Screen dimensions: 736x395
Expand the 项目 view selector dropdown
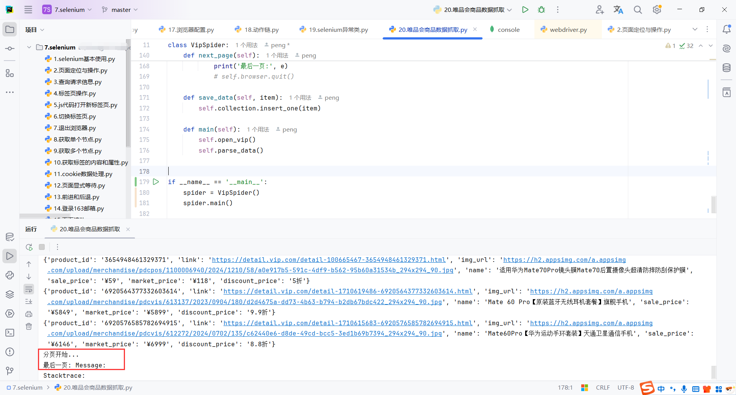pos(34,30)
